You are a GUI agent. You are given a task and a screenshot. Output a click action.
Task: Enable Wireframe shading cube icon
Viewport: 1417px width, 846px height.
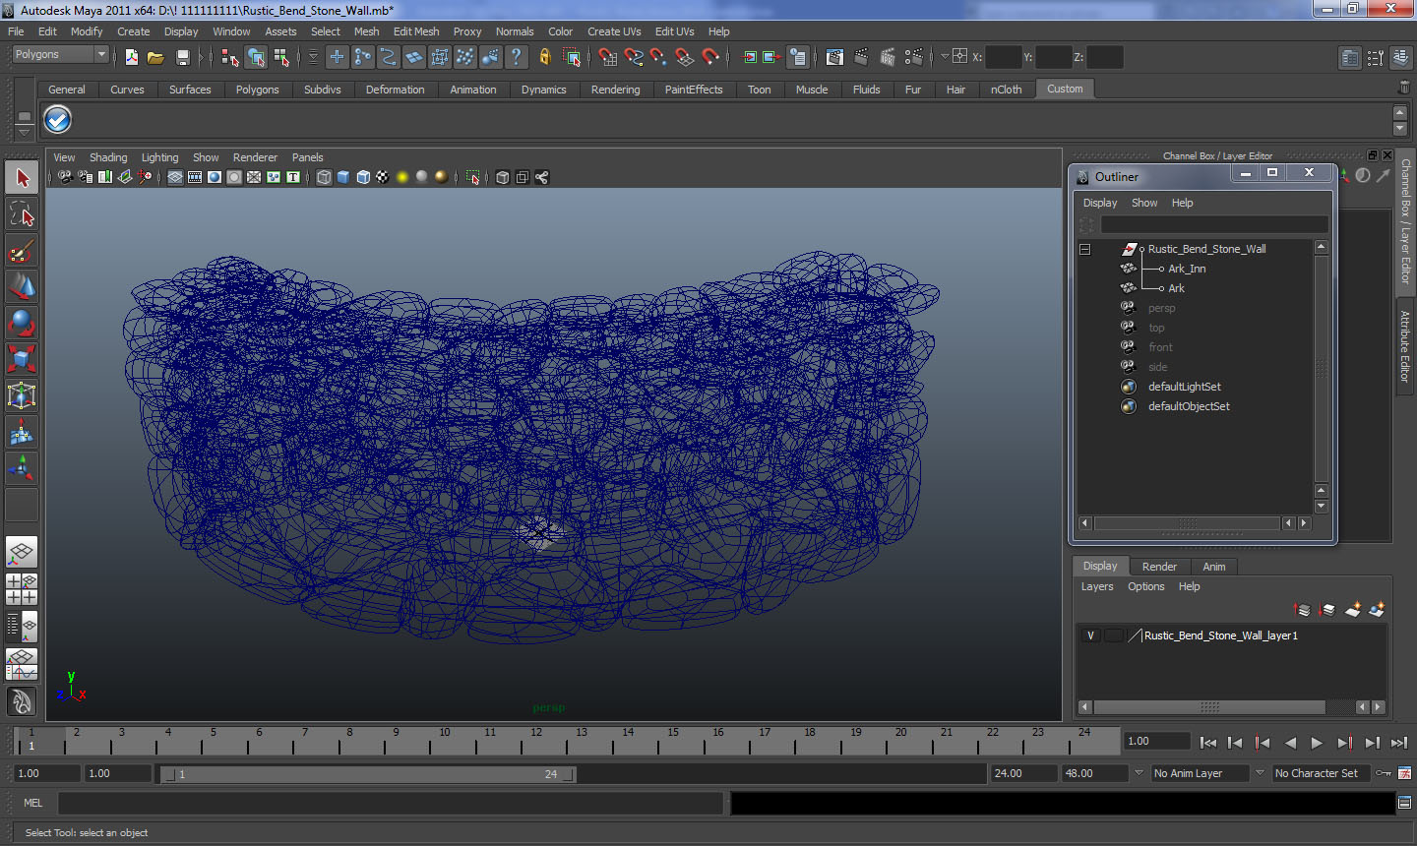click(x=324, y=177)
